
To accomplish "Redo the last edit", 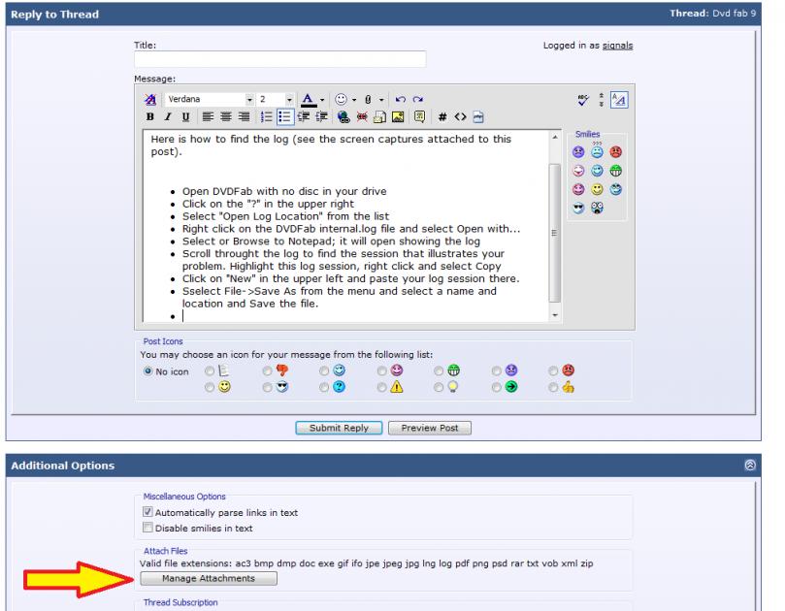I will point(418,99).
